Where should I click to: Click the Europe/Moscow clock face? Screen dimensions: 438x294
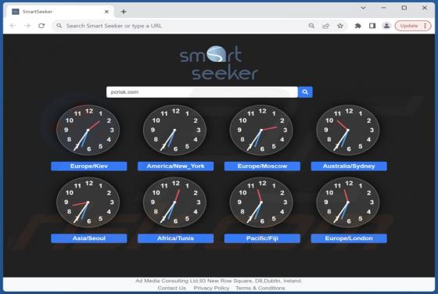coord(261,130)
